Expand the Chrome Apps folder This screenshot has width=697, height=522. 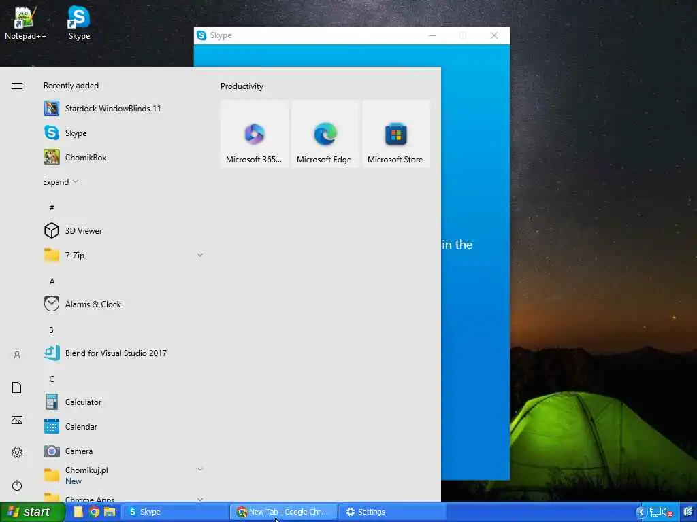(200, 499)
